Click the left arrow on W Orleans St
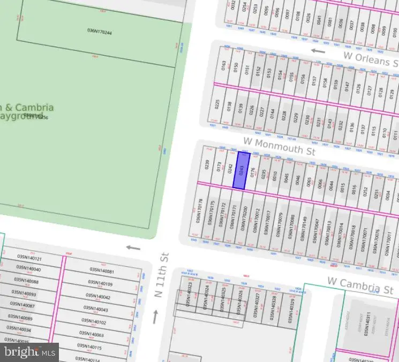Image resolution: width=399 pixels, height=362 pixels. coord(318,51)
